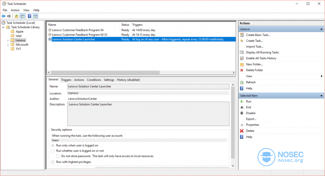This screenshot has height=176, width=325.
Task: Open the File menu
Action: (5, 10)
